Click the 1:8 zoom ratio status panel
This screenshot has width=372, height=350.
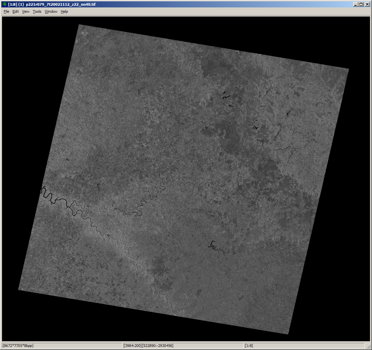pos(304,346)
